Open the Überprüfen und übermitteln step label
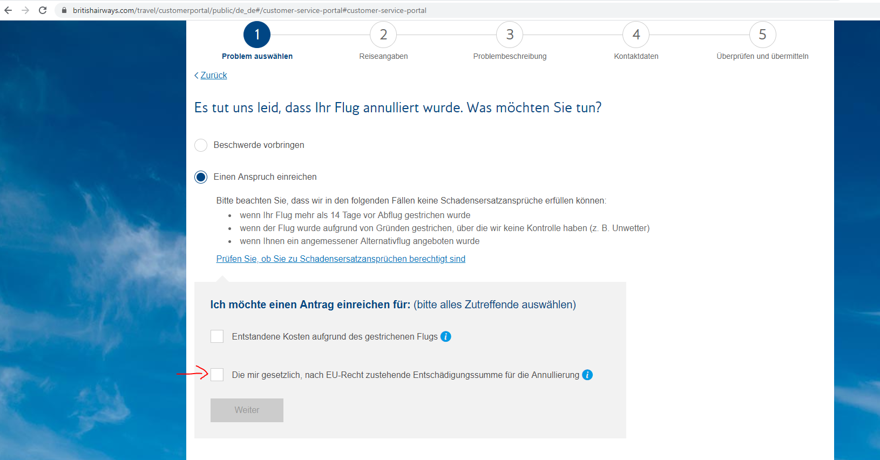Screen dimensions: 880x460 click(x=762, y=56)
